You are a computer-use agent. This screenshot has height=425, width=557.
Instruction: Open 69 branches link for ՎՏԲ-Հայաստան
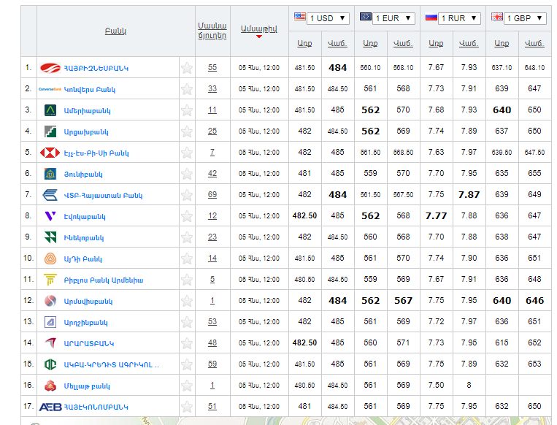tap(212, 195)
